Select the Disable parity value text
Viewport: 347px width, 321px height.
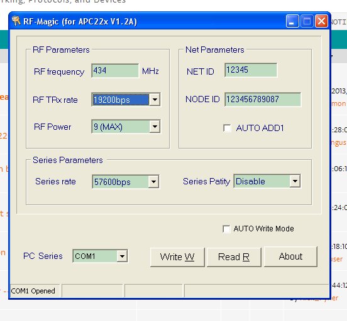(x=250, y=181)
